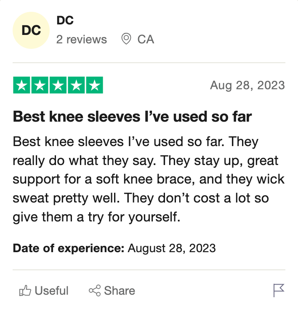Image resolution: width=298 pixels, height=309 pixels.
Task: Open review title 'Best knee sleeves I've used so far'
Action: point(133,117)
